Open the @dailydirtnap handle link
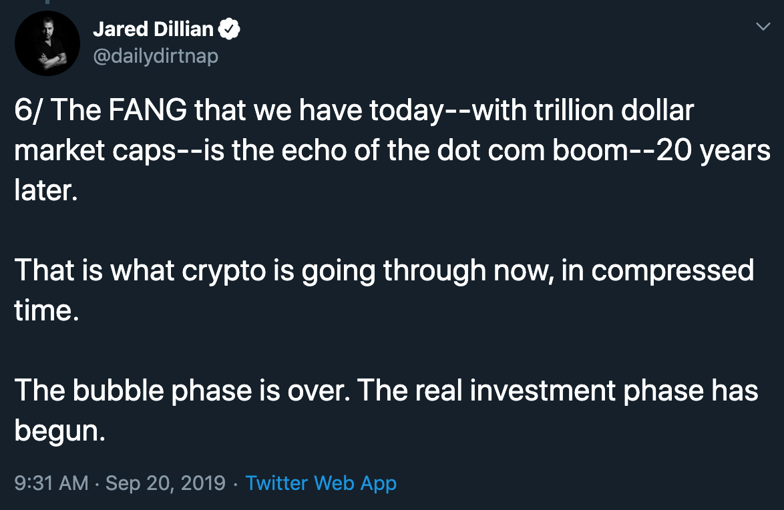Image resolution: width=784 pixels, height=510 pixels. coord(156,56)
